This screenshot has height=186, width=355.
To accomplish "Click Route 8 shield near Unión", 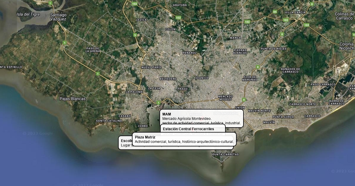I will (x=244, y=100).
